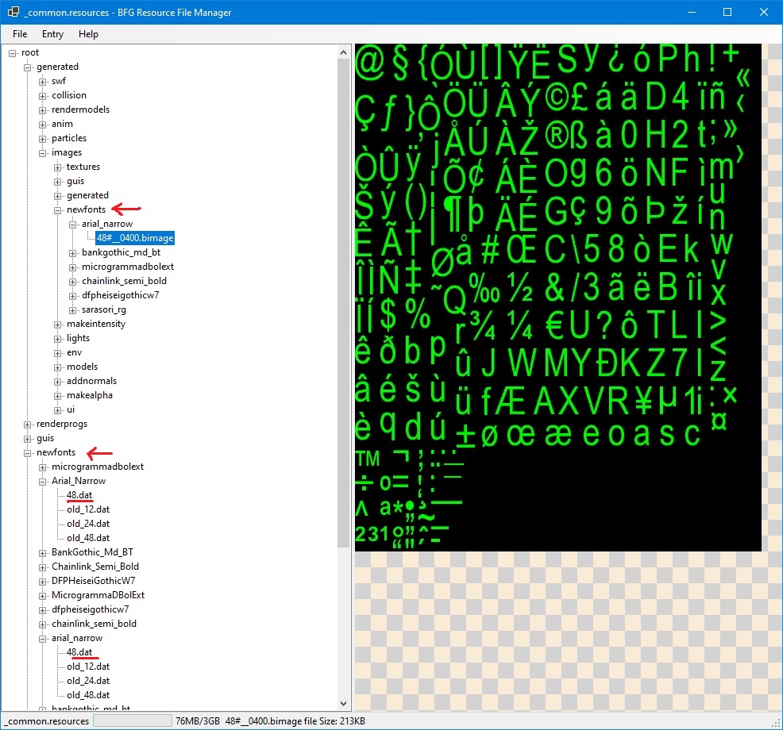Select microgrammadbolext under images newfonts
Viewport: 783px width, 730px height.
(x=128, y=267)
